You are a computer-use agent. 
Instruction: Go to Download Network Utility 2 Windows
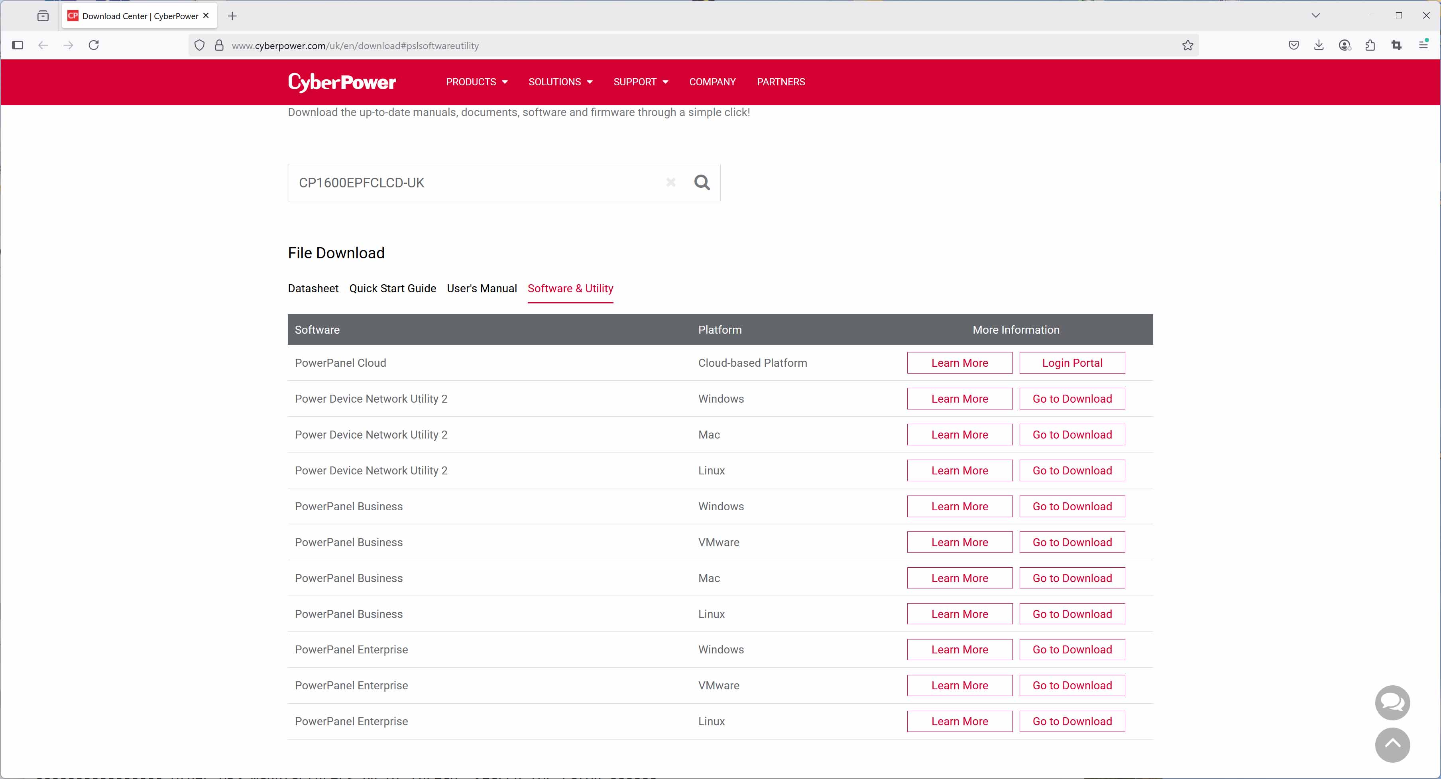1072,398
